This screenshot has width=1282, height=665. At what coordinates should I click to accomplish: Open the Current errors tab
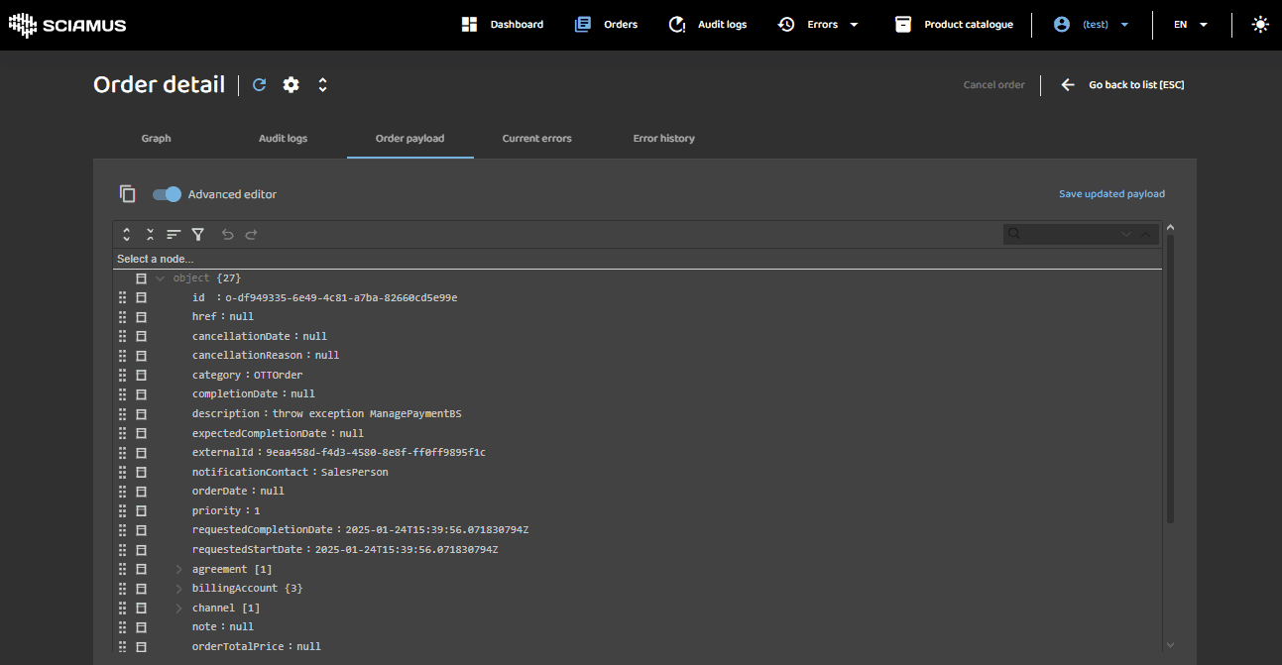[x=536, y=139]
